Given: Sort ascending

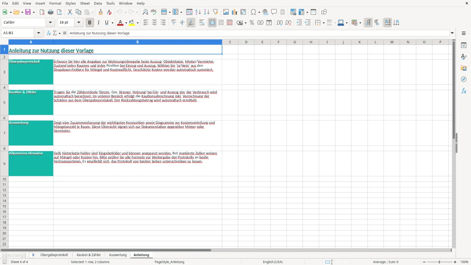Looking at the screenshot, I should pos(198,12).
